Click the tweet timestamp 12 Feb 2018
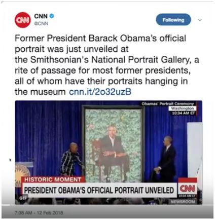The image size is (215, 220). [x=39, y=213]
